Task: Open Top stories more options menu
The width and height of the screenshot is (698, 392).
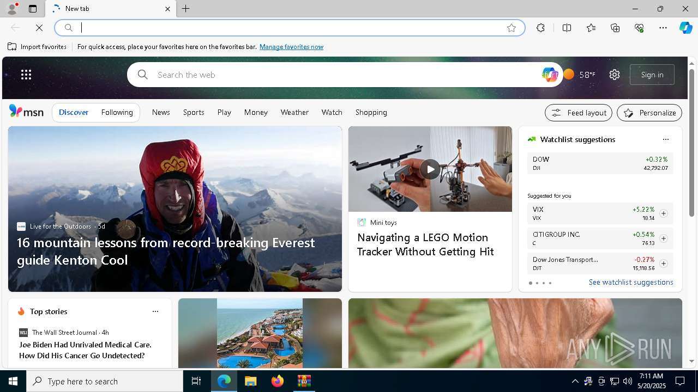Action: 155,311
